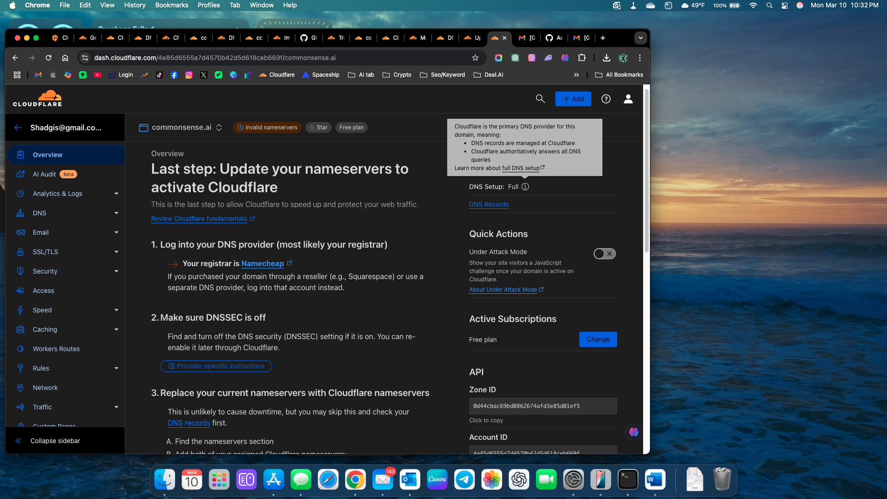Click the Zone ID field to copy
887x499 pixels.
[543, 406]
